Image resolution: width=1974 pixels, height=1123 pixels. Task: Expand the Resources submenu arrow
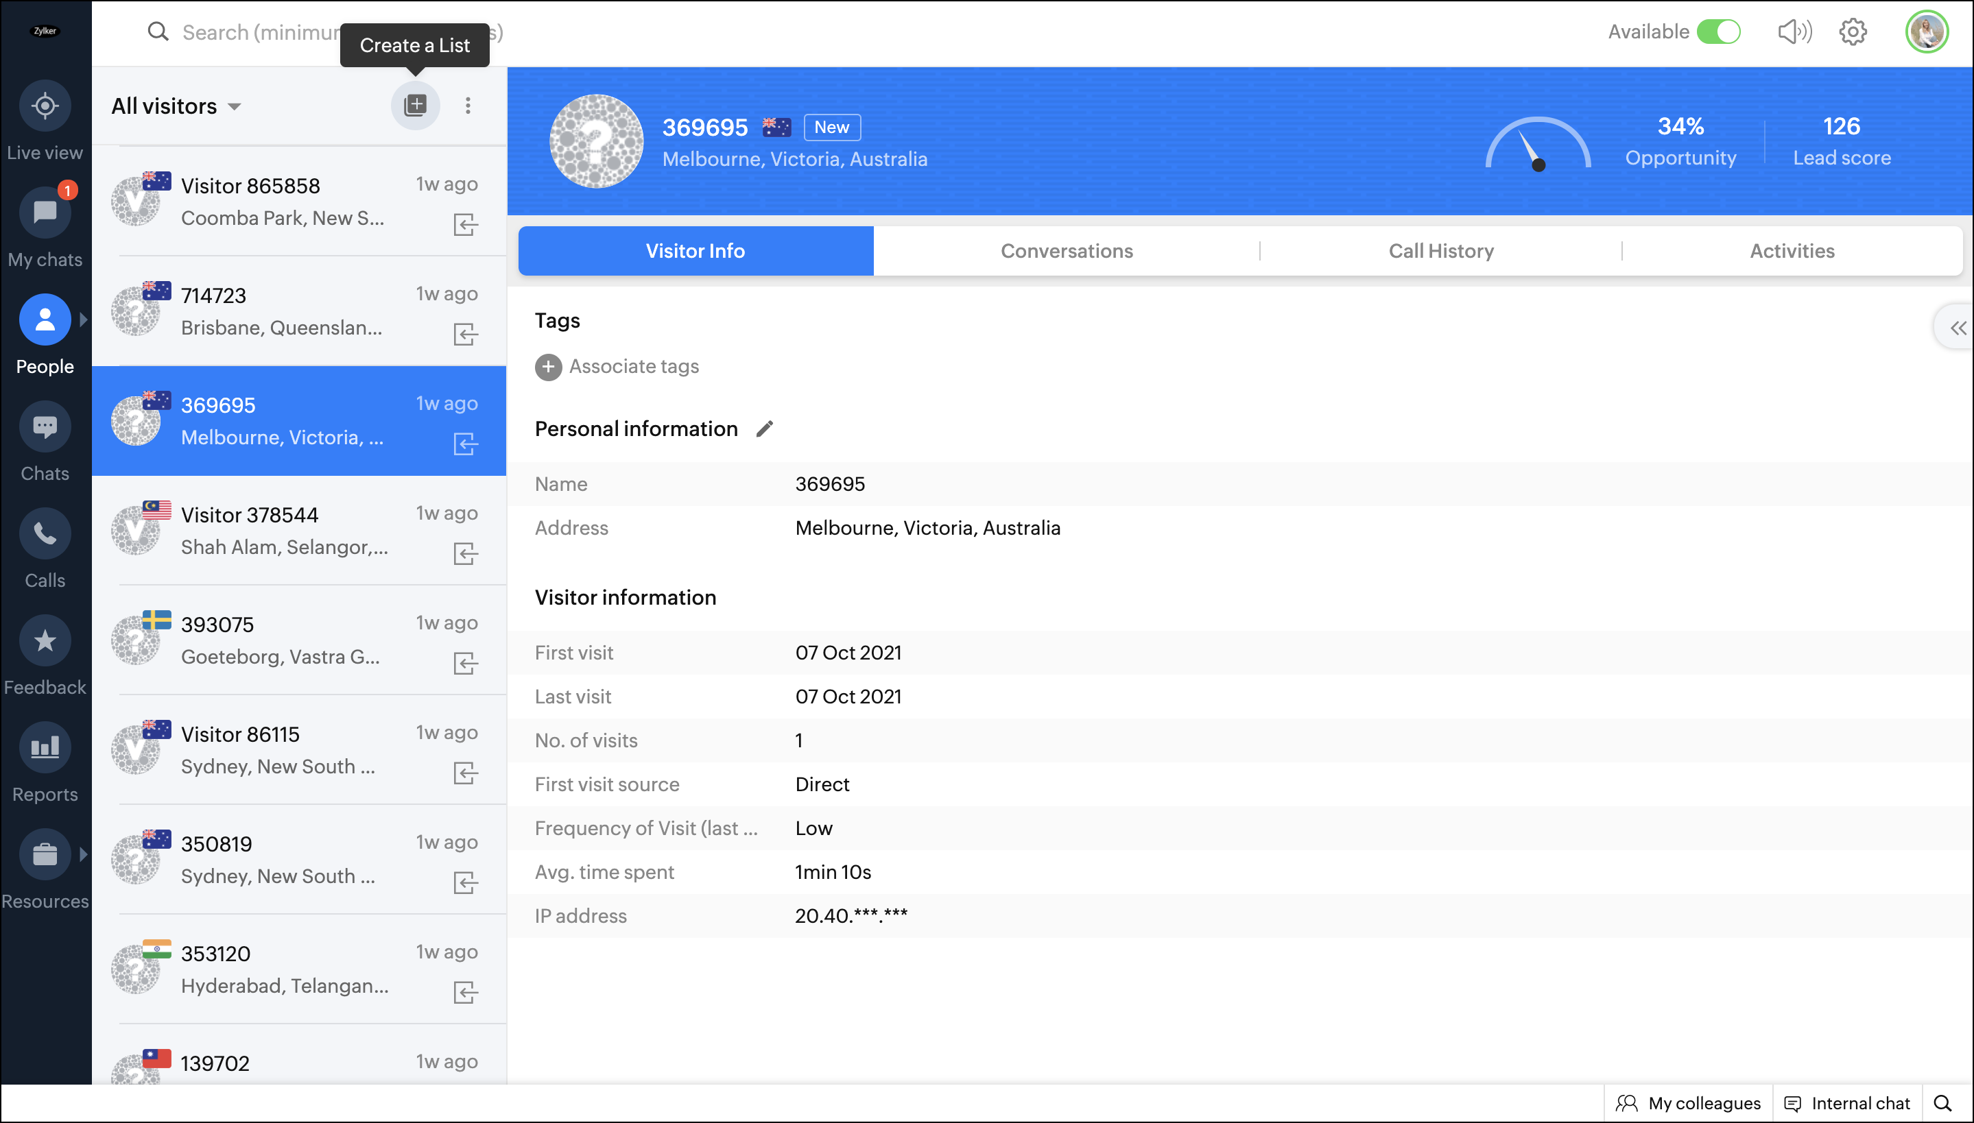tap(83, 854)
